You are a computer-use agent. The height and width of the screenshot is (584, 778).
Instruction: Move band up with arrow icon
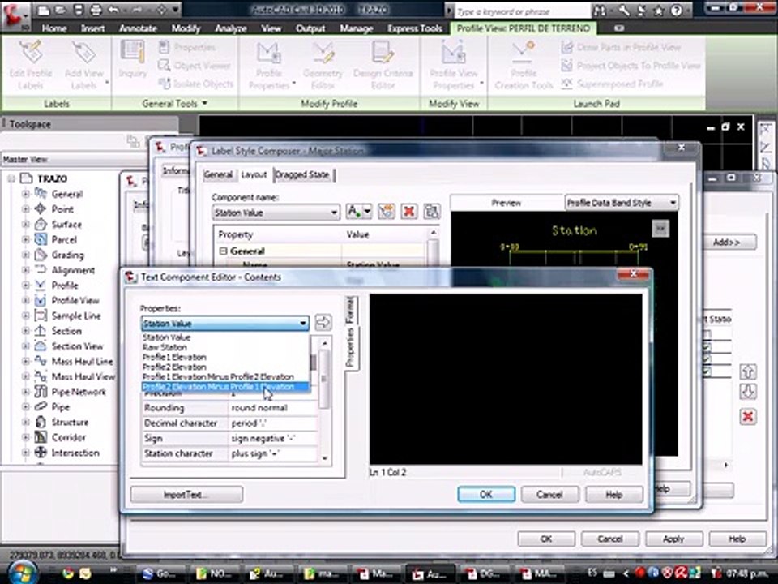click(x=748, y=371)
